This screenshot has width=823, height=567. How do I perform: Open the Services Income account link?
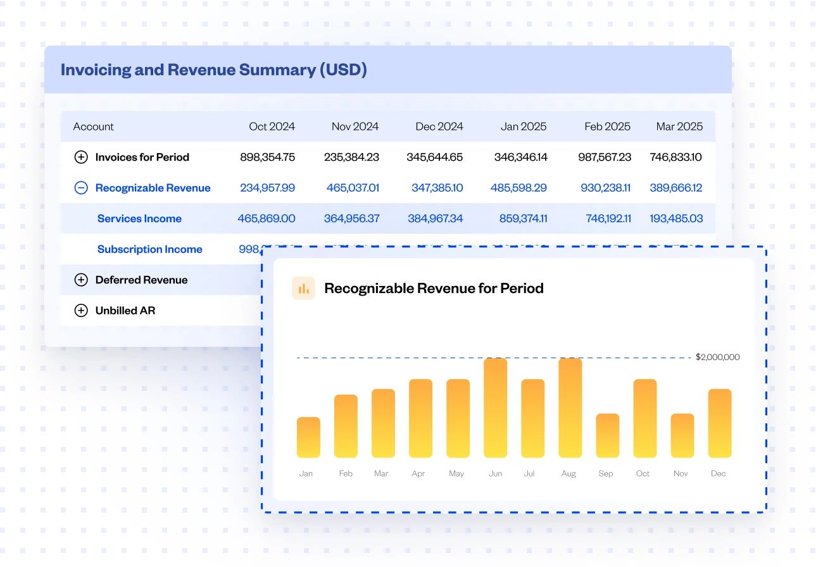[x=139, y=218]
